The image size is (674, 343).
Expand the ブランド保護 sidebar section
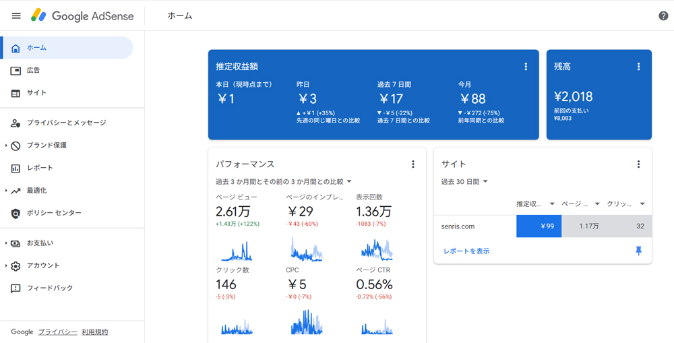[x=6, y=146]
